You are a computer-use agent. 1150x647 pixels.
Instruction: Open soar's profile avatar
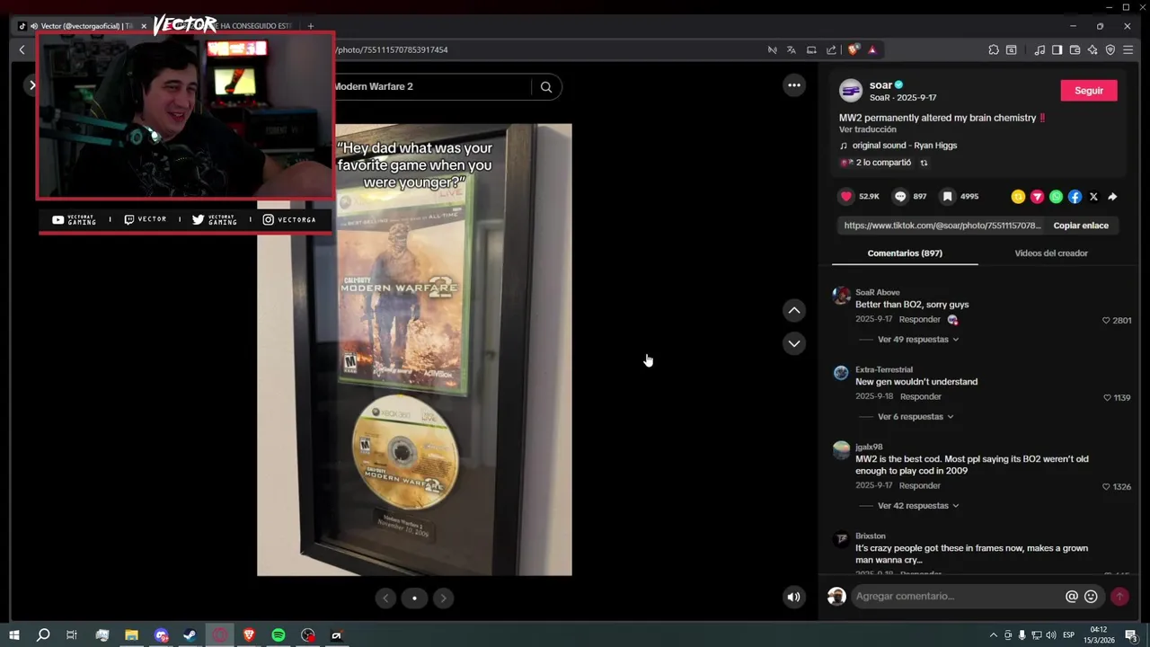(850, 91)
